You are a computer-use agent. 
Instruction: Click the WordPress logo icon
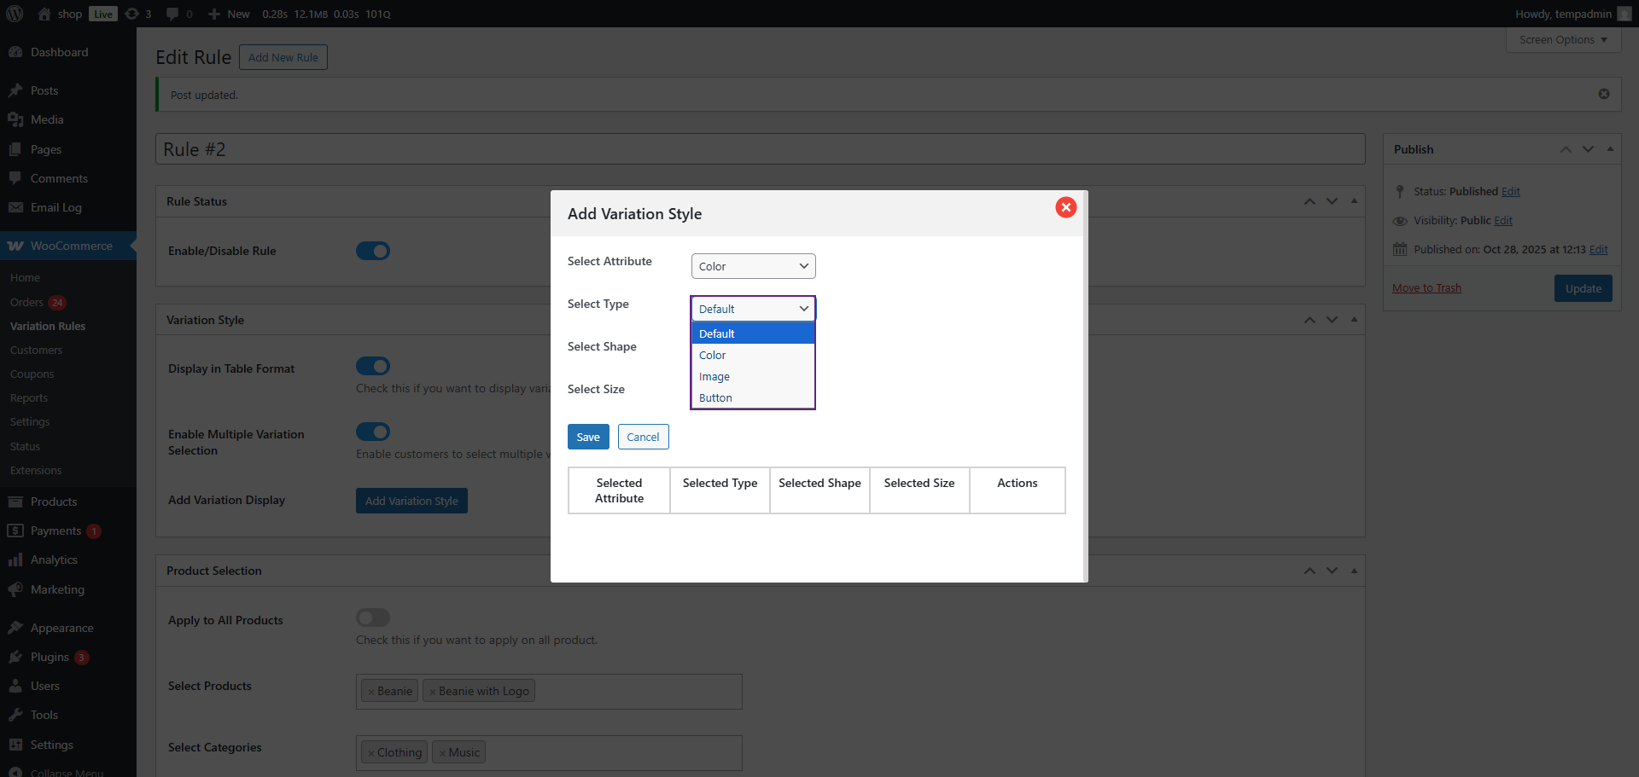tap(15, 14)
